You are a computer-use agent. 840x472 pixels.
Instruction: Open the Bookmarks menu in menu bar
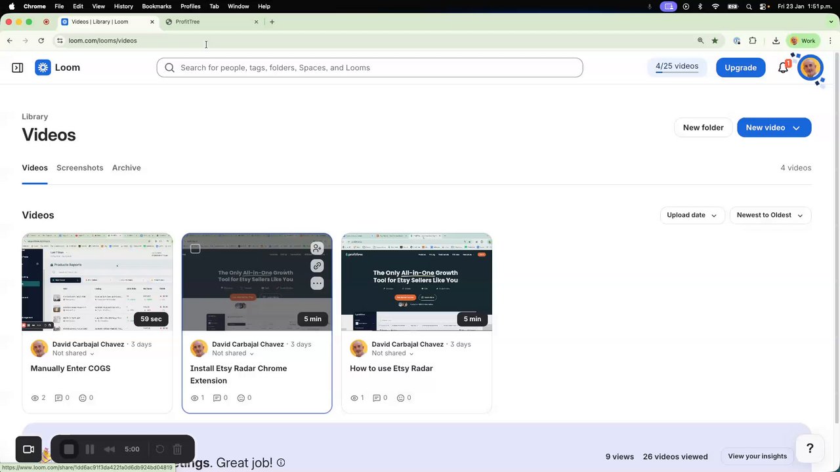pos(156,7)
